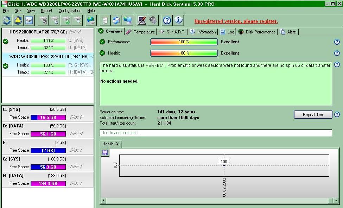This screenshot has width=343, height=208.
Task: Select the Health (%) chart tab
Action: pos(111,144)
